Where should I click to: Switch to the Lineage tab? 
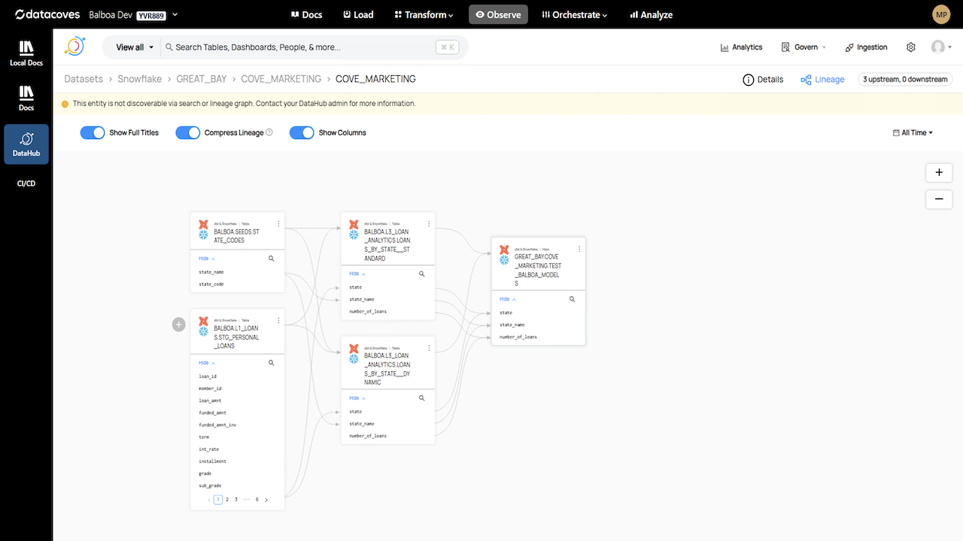tap(822, 79)
